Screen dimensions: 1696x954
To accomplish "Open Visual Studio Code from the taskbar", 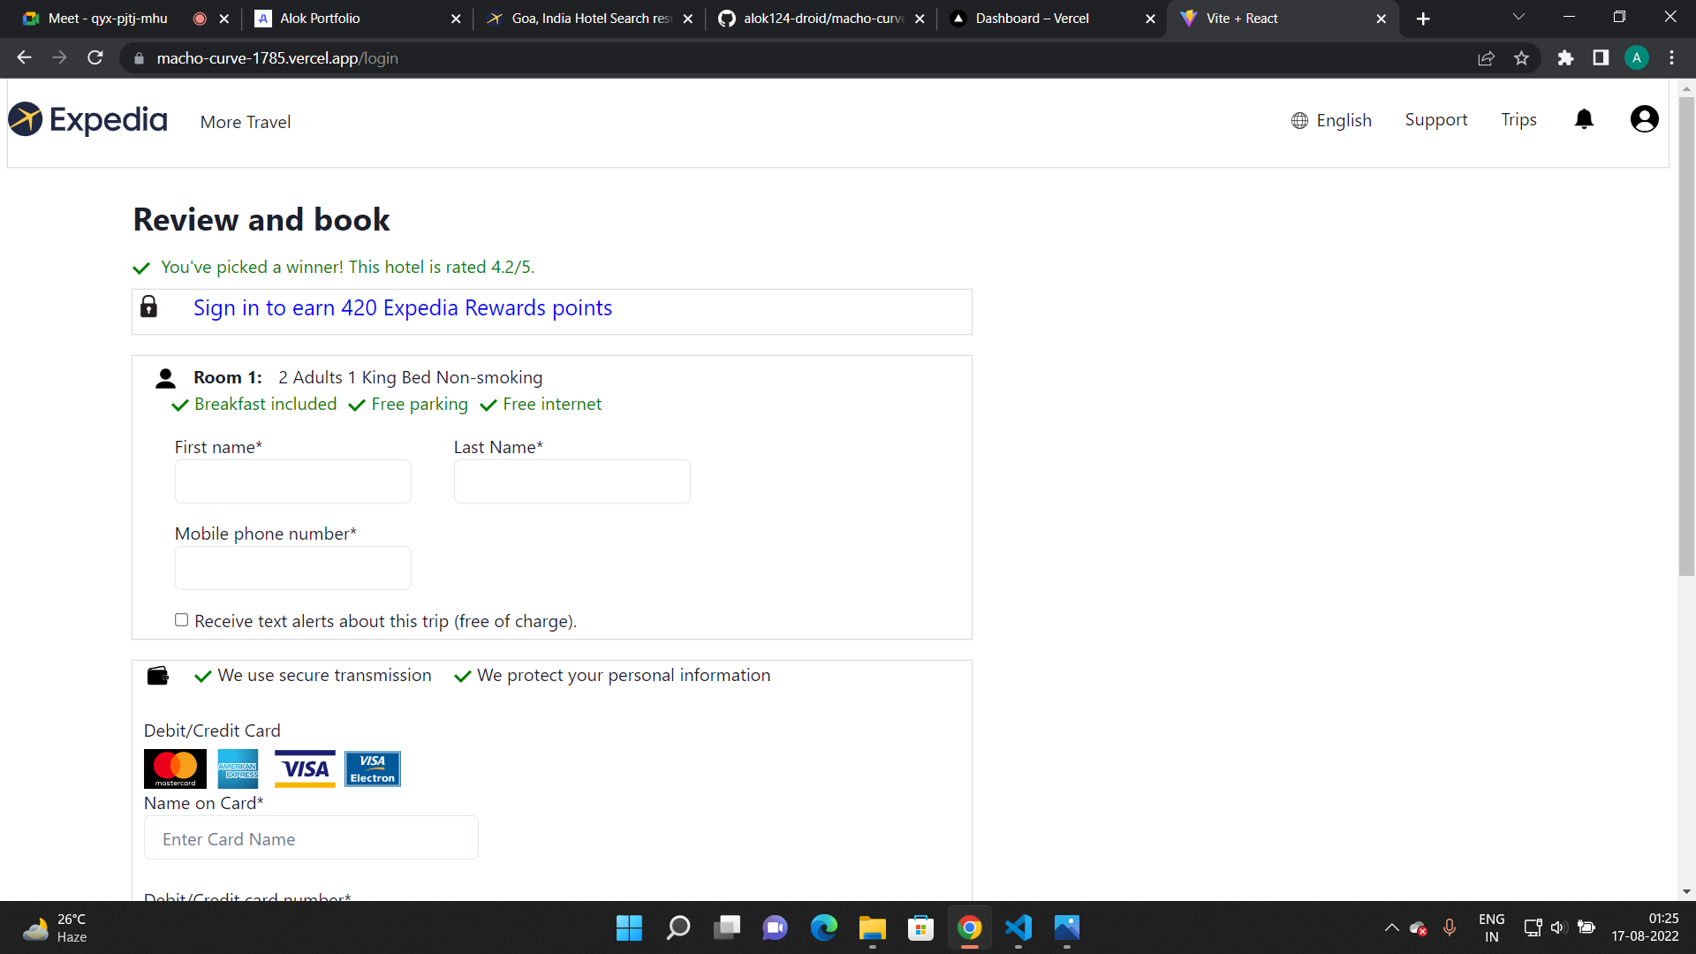I will tap(1018, 927).
